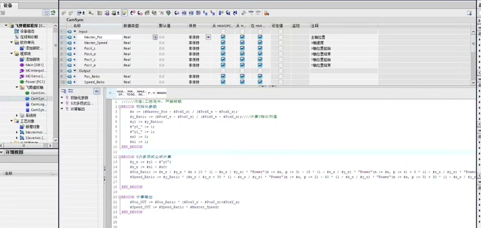Click the hide-outline button with the blue arrows
Screen dimensions: 481x228
(97, 91)
